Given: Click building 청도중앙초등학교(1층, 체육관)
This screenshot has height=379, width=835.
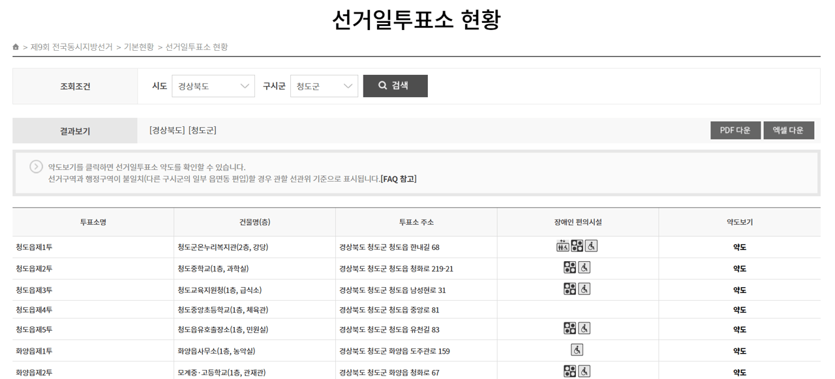Looking at the screenshot, I should pyautogui.click(x=223, y=310).
